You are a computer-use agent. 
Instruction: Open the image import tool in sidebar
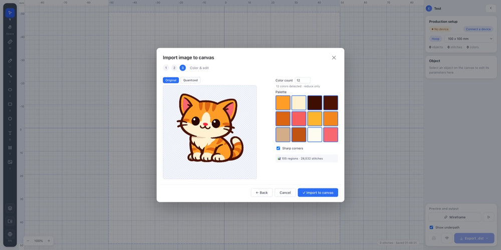point(10,162)
